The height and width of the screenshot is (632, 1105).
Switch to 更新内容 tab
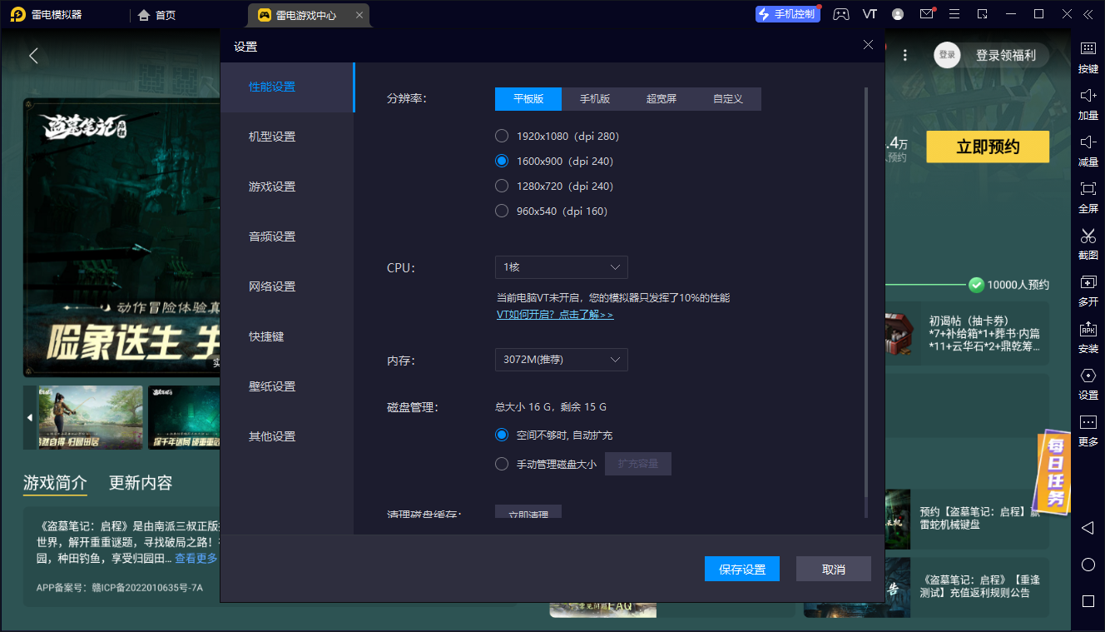pyautogui.click(x=141, y=483)
